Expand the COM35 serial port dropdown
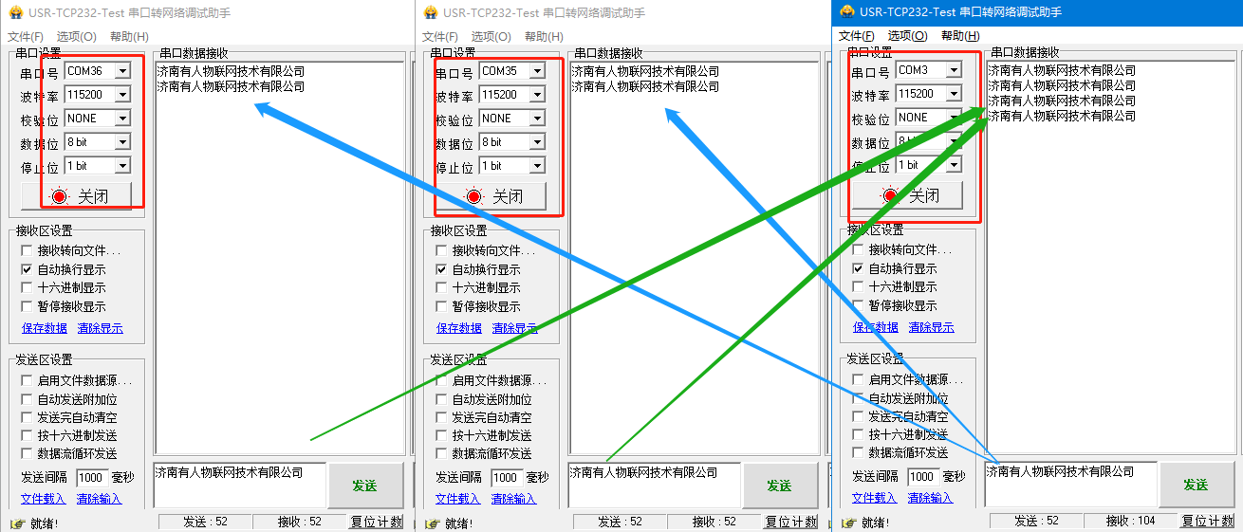 537,71
